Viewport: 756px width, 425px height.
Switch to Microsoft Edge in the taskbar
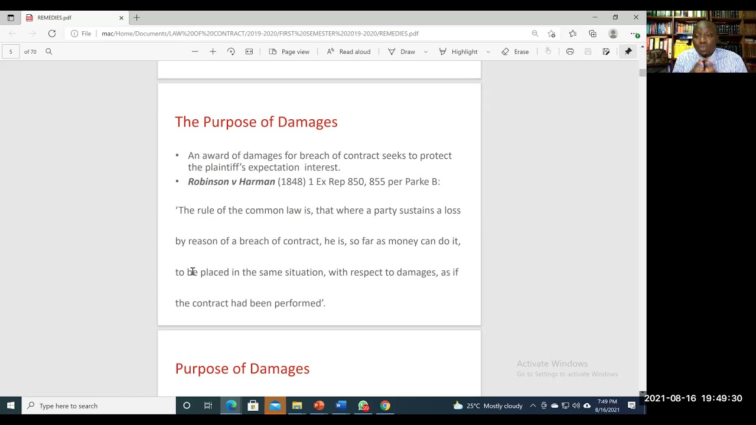coord(231,406)
